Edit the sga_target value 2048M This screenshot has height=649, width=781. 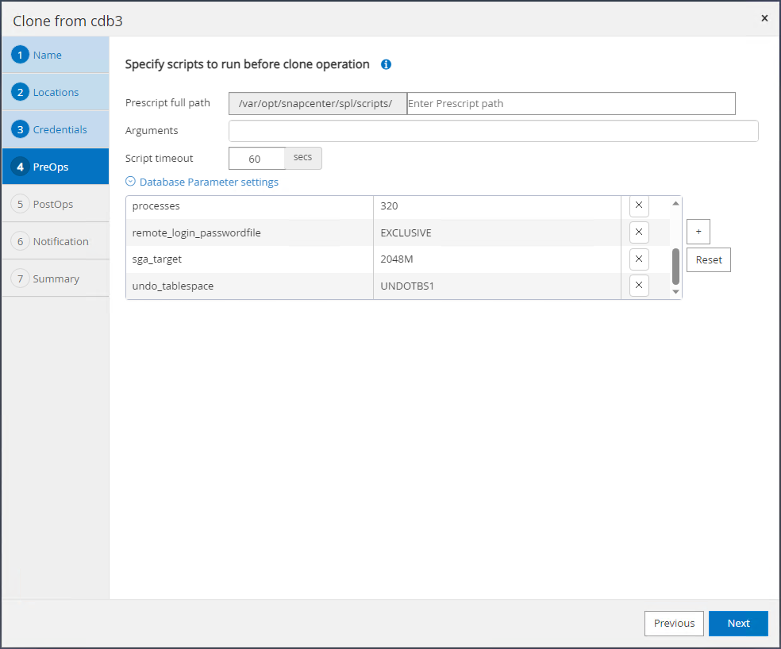click(x=496, y=259)
